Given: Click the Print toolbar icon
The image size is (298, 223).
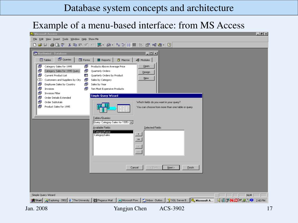Looking at the screenshot, I should coord(52,45).
